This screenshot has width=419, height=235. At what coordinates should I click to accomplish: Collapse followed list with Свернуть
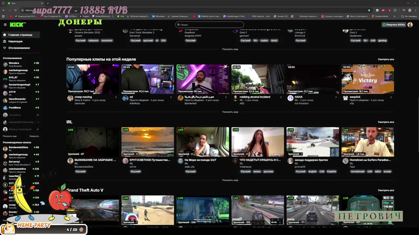(x=34, y=136)
